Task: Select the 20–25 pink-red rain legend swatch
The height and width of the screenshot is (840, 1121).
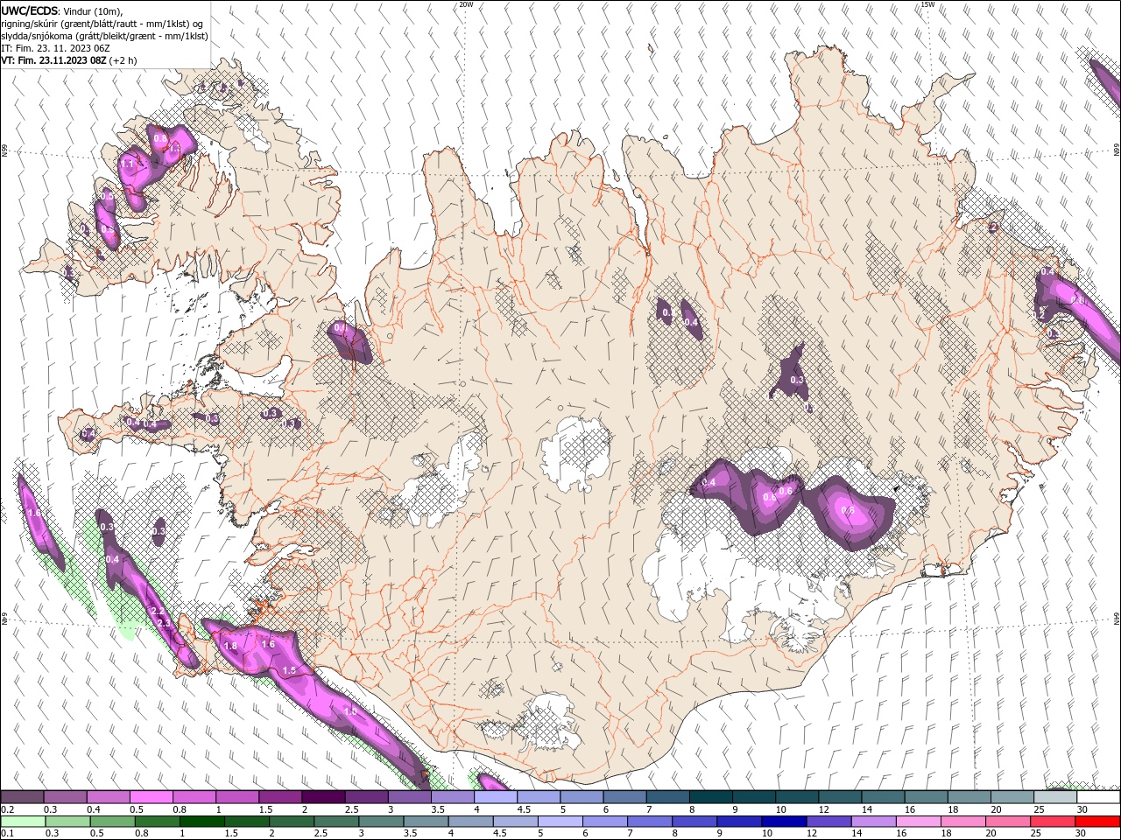Action: point(1008,822)
